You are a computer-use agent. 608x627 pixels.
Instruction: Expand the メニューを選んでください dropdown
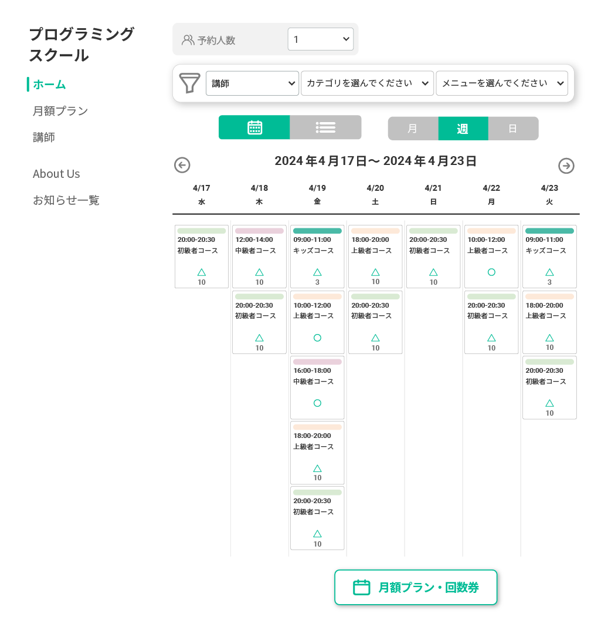click(x=502, y=83)
